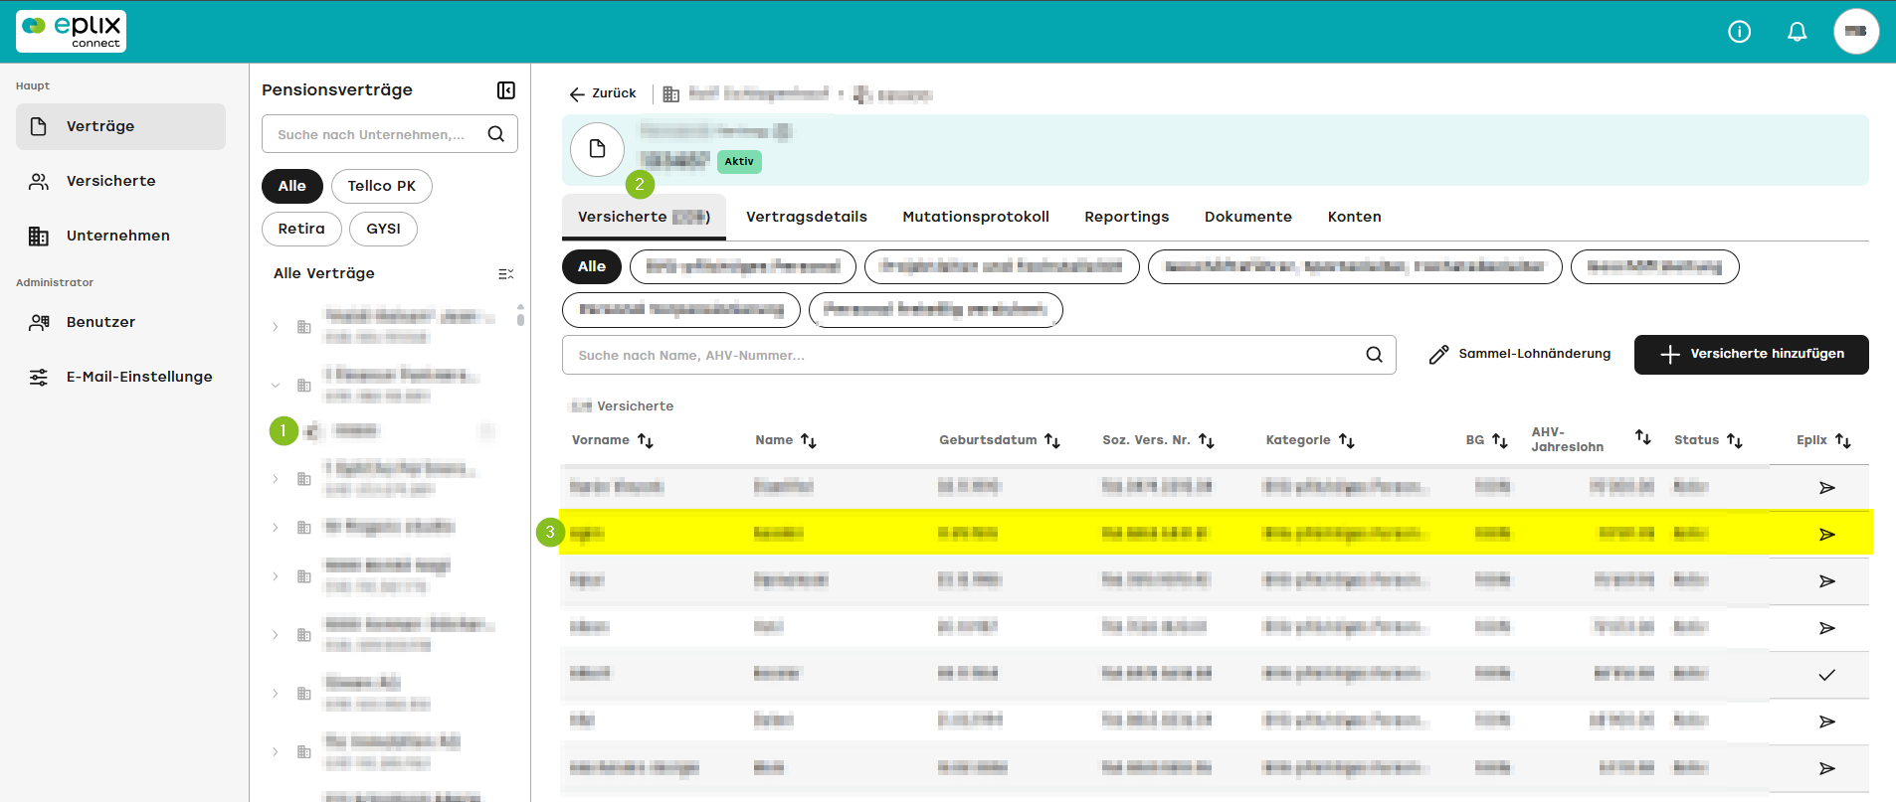Image resolution: width=1896 pixels, height=802 pixels.
Task: Select the Alle filter beside Tellco PK
Action: (292, 186)
